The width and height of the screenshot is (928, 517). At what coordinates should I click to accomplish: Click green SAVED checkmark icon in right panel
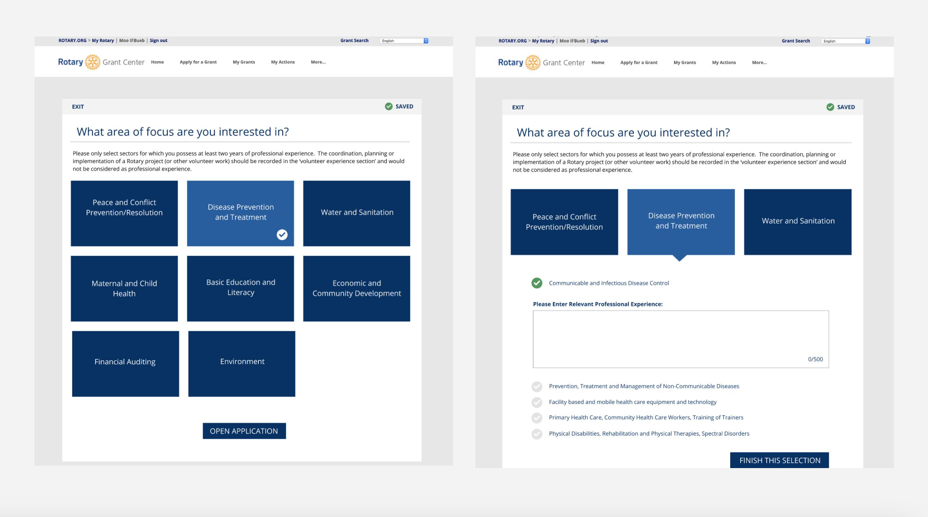(x=830, y=107)
